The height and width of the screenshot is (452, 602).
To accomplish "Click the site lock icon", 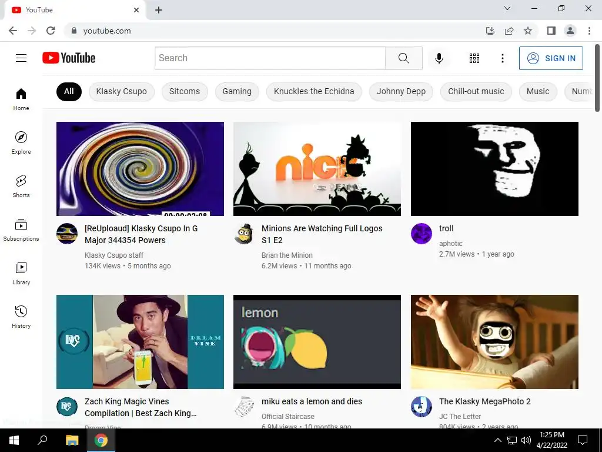I will 74,31.
